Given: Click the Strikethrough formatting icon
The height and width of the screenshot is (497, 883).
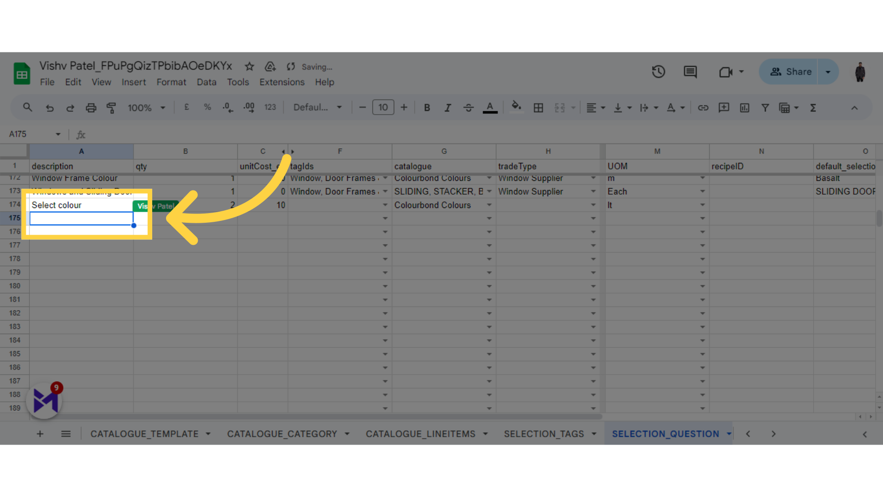Looking at the screenshot, I should 468,107.
